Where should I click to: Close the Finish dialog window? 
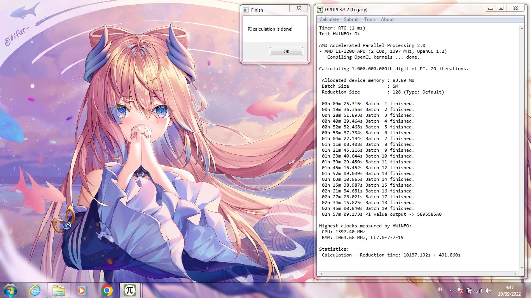pos(299,8)
